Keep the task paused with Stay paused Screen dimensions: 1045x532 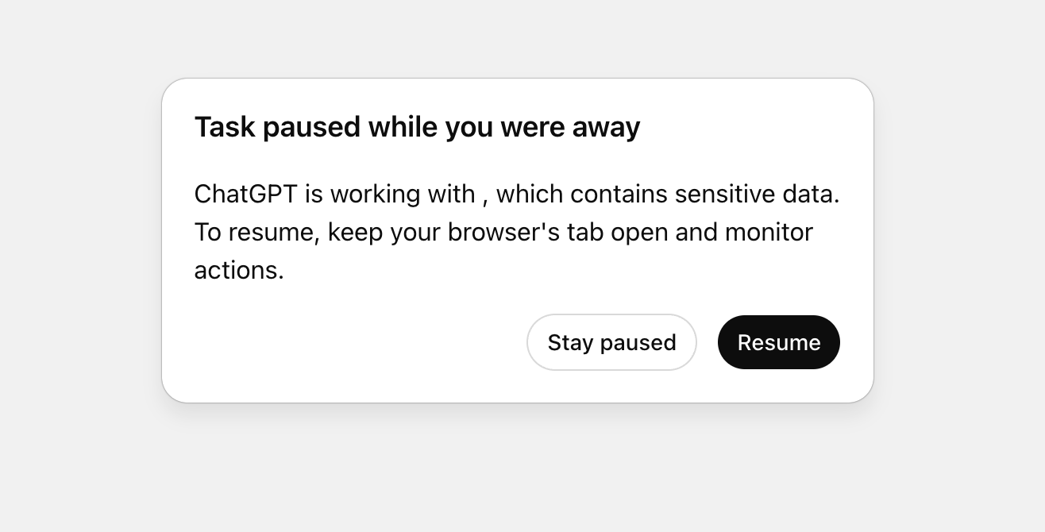click(611, 342)
